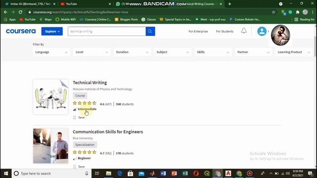
Task: Open Opera browser from the taskbar
Action: (196, 174)
